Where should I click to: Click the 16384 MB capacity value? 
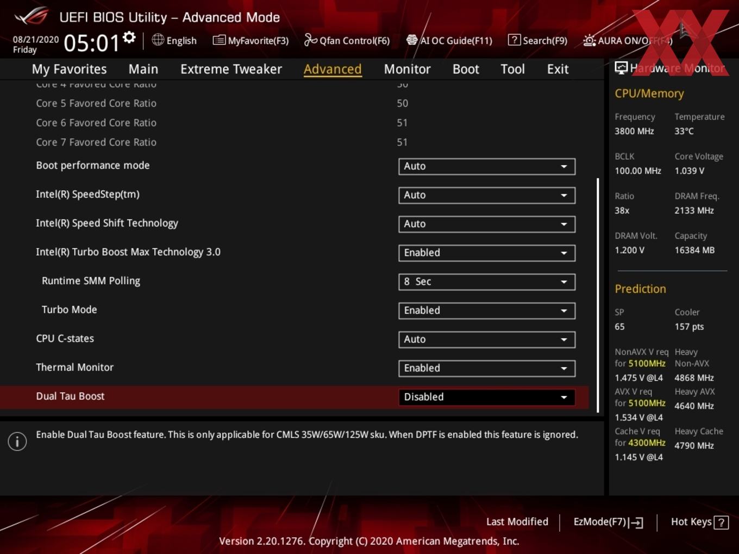(x=694, y=250)
